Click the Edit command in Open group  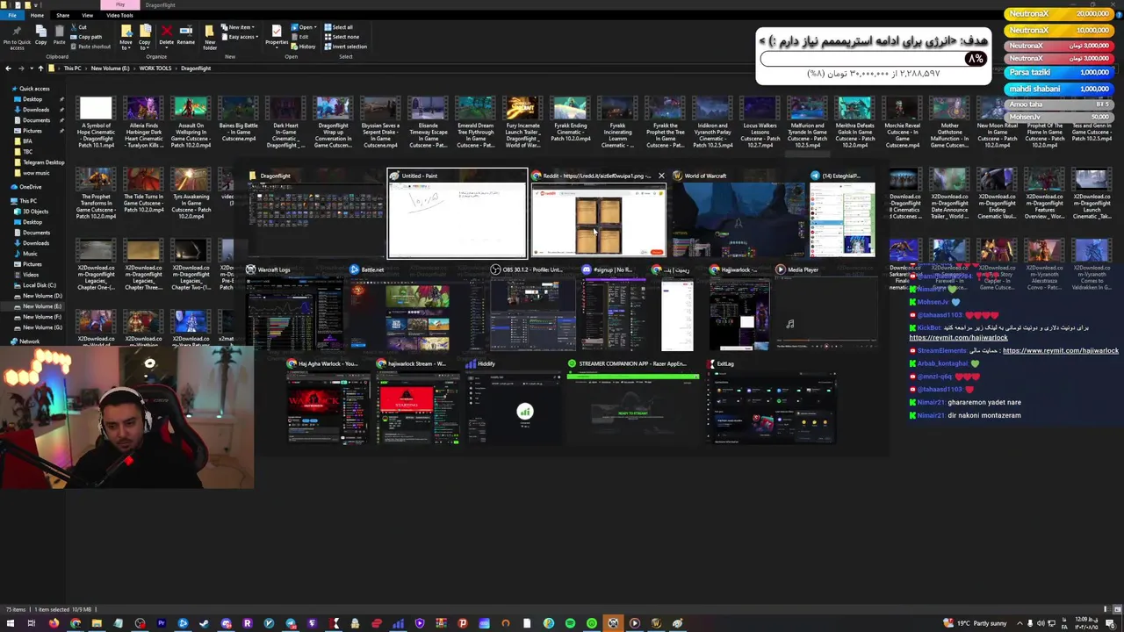(x=300, y=37)
